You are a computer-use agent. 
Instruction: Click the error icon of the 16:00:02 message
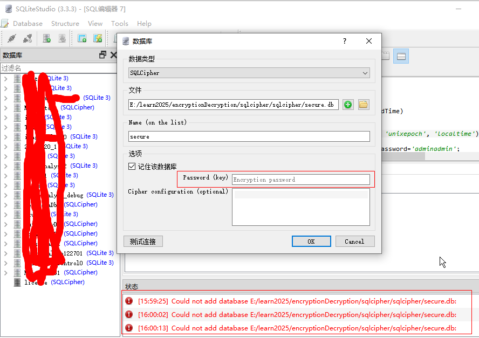(x=129, y=314)
